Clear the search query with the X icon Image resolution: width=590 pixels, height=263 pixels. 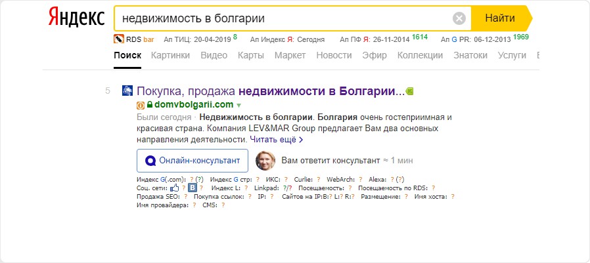pyautogui.click(x=459, y=18)
